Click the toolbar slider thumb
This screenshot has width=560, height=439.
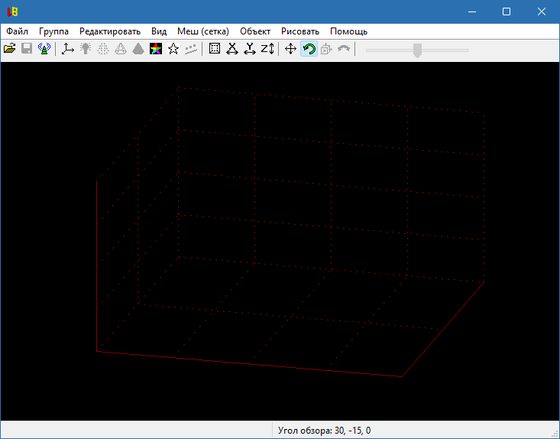417,50
